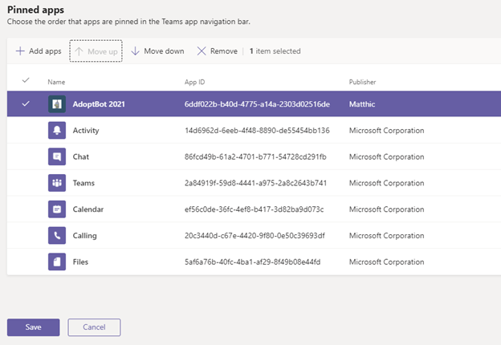Image resolution: width=501 pixels, height=345 pixels.
Task: Click the Teams people icon
Action: [57, 183]
